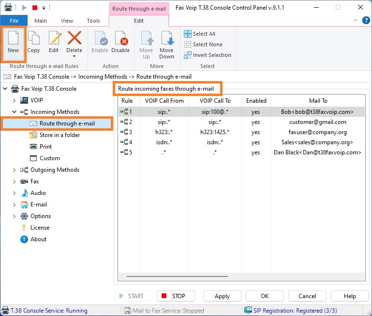Click the STOP button
Viewport: 372px width, 316px height.
(176, 296)
